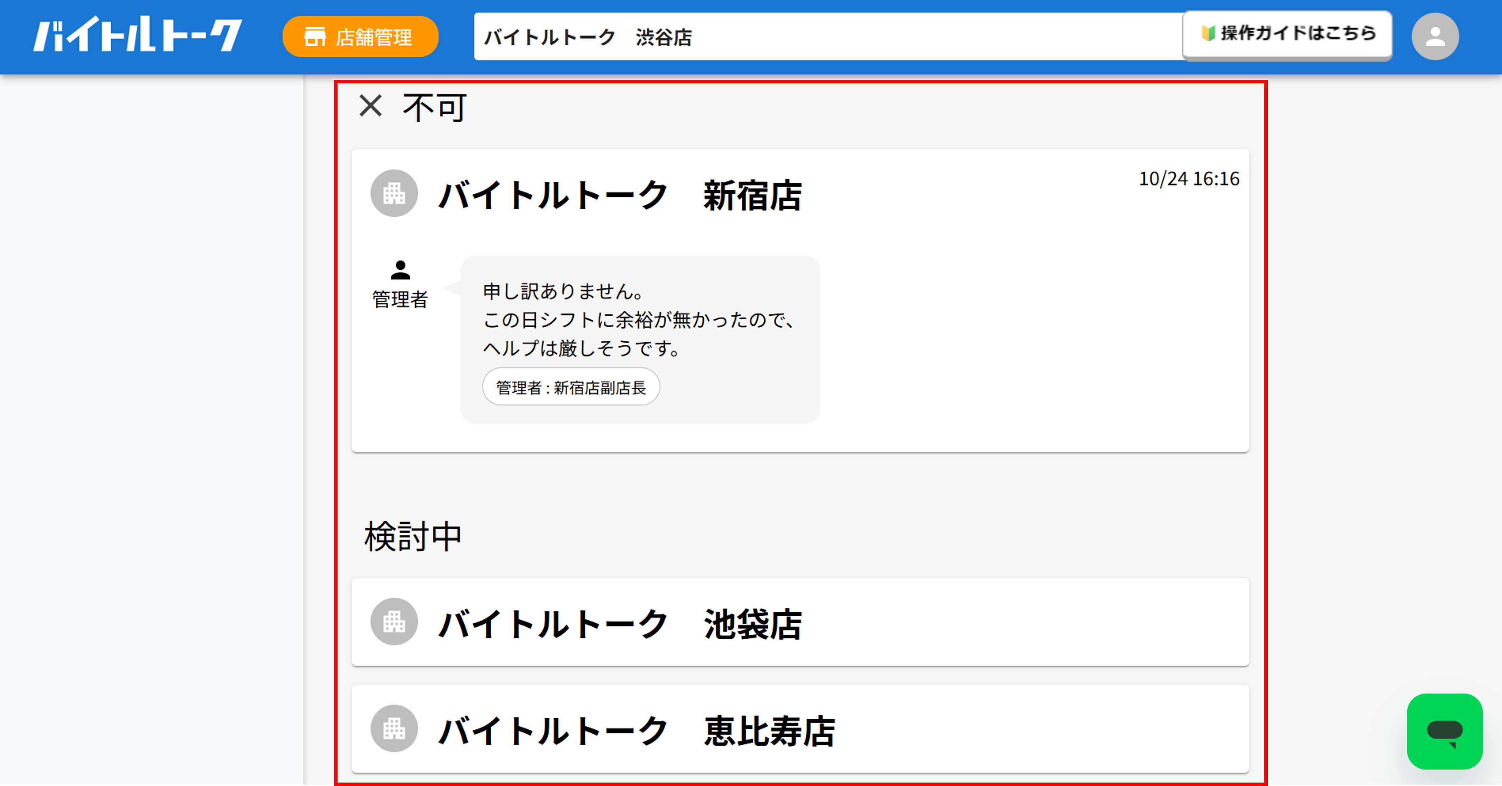The image size is (1502, 786).
Task: Click the beginner mark icon in guide button
Action: [x=1208, y=33]
